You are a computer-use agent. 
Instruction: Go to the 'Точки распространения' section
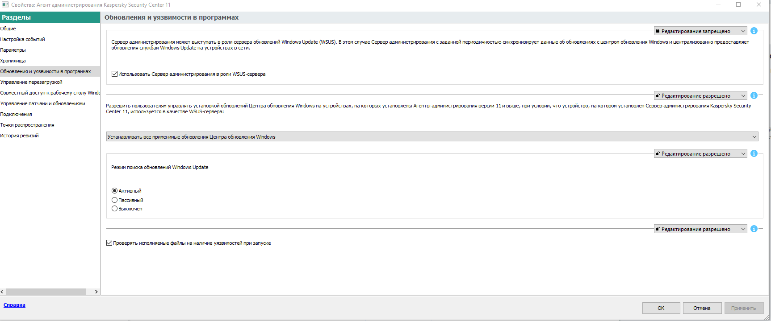point(27,125)
